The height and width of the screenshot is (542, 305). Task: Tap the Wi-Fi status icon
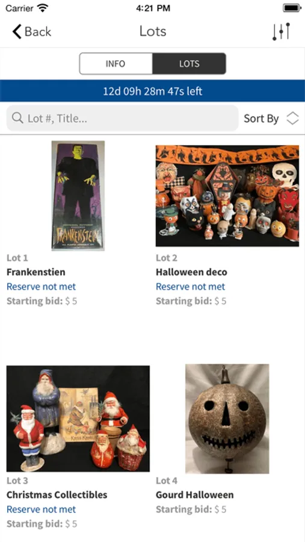[43, 8]
